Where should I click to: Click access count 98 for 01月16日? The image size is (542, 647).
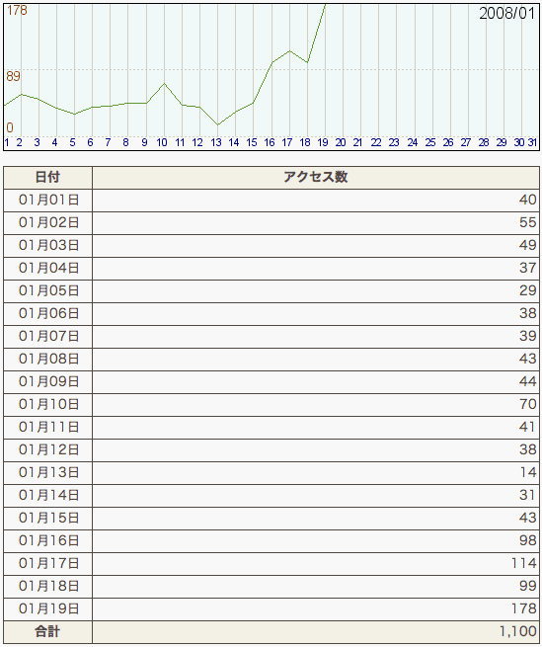(527, 540)
